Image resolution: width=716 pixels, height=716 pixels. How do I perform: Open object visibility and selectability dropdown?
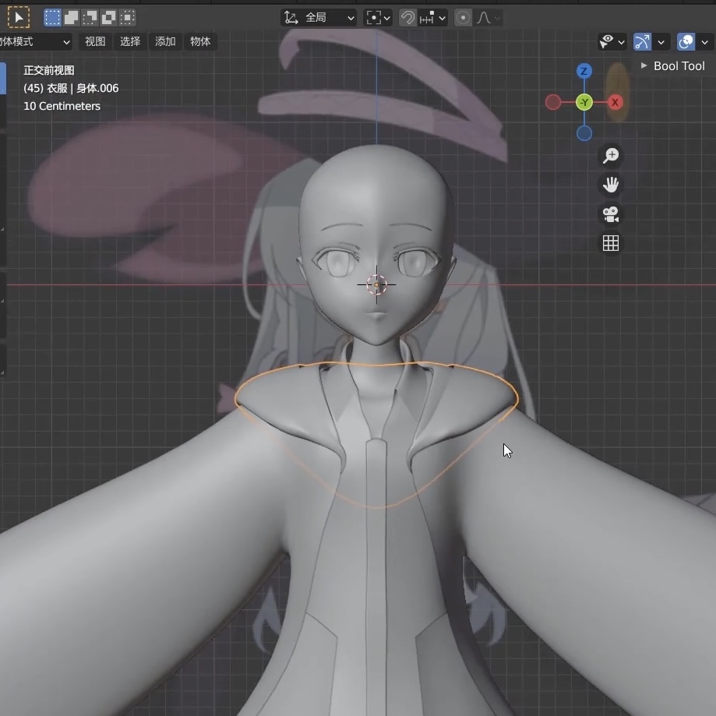[612, 42]
